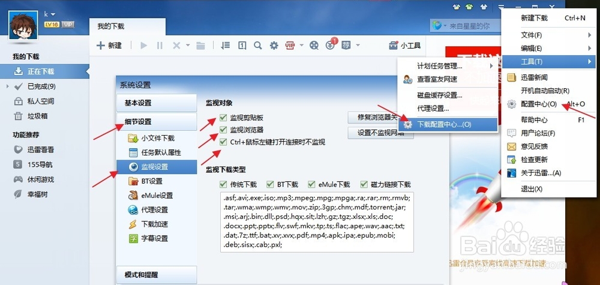Open 私人空间 in the sidebar
The width and height of the screenshot is (600, 285).
click(x=41, y=101)
